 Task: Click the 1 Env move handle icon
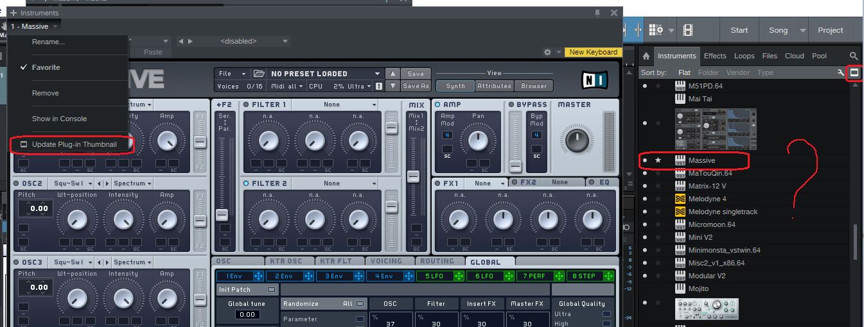[x=258, y=276]
